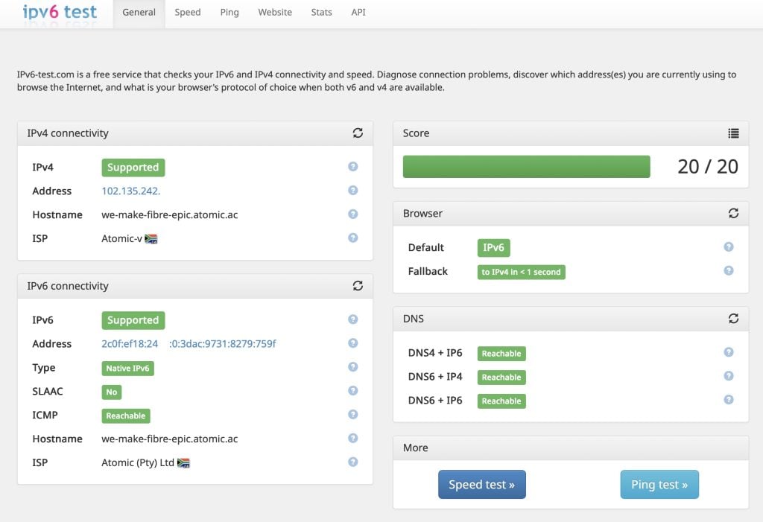763x522 pixels.
Task: Click the ipv6 test logo
Action: (60, 12)
